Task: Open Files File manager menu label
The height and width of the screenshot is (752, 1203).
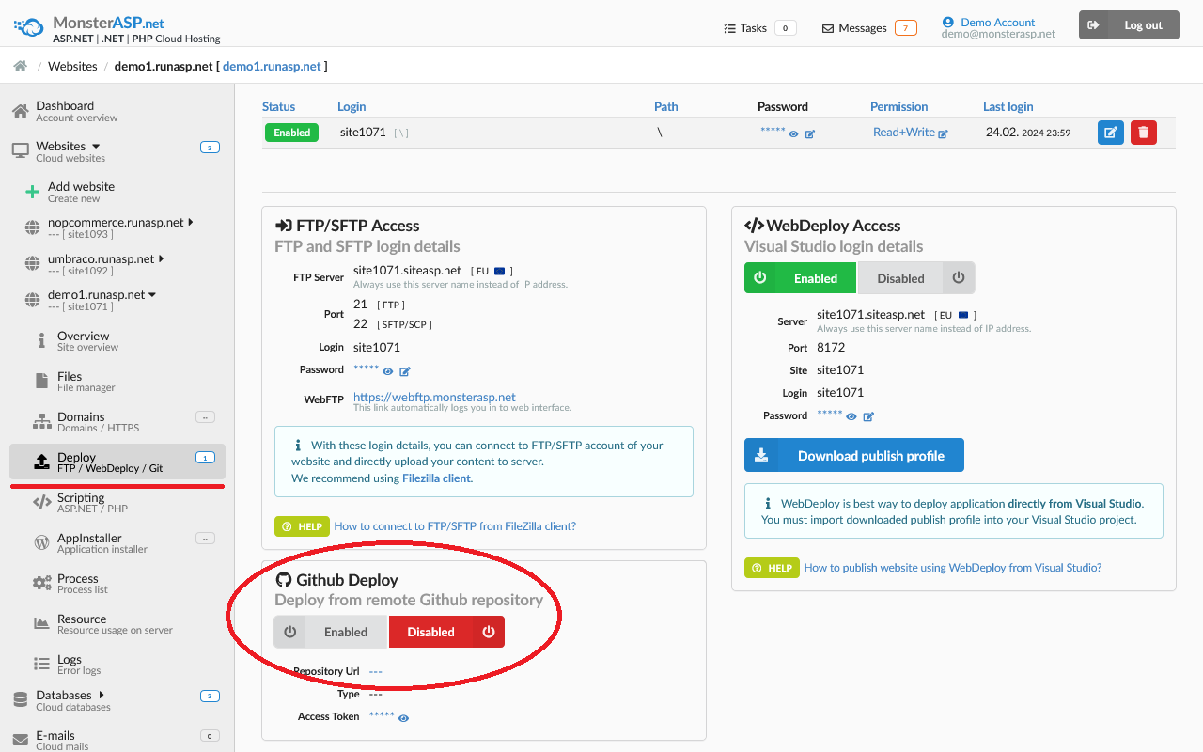Action: pos(86,381)
